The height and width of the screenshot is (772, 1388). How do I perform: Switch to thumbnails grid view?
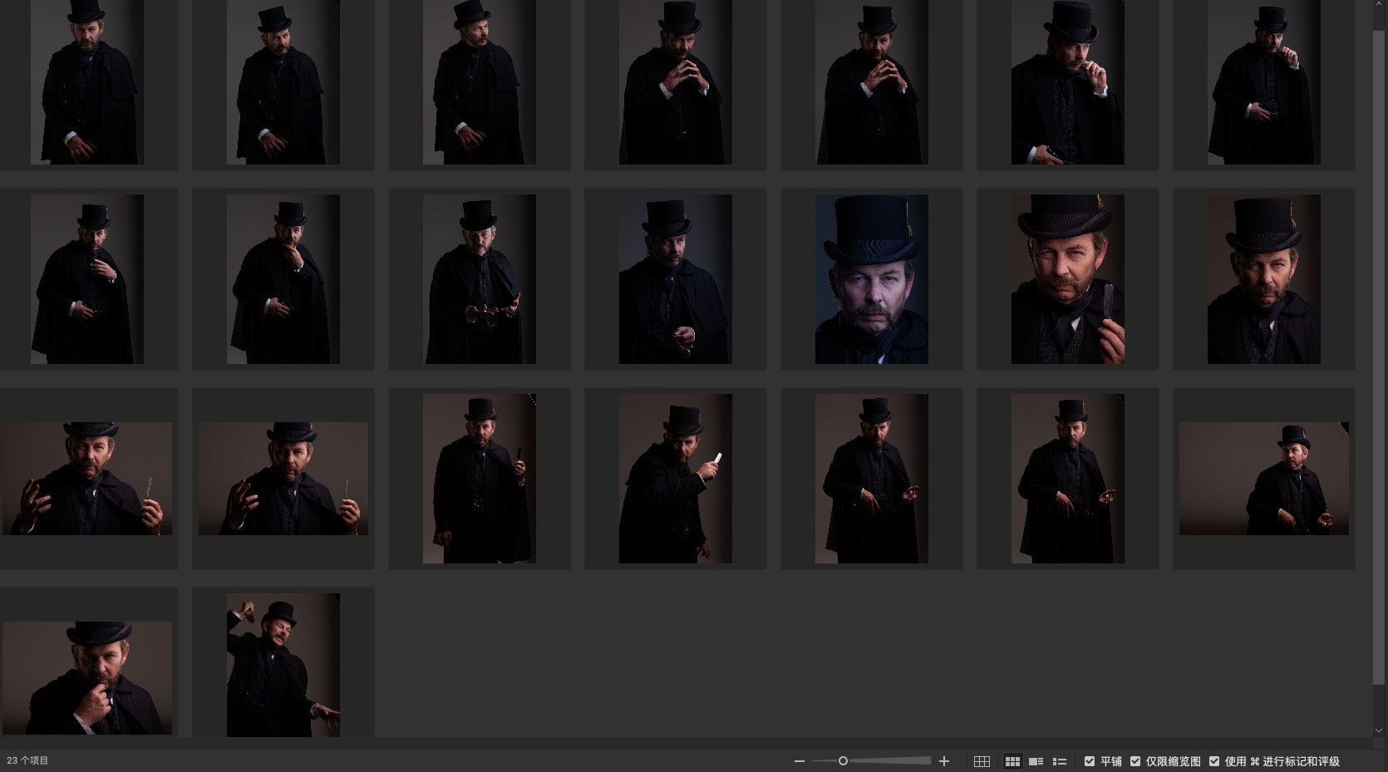pos(1012,761)
